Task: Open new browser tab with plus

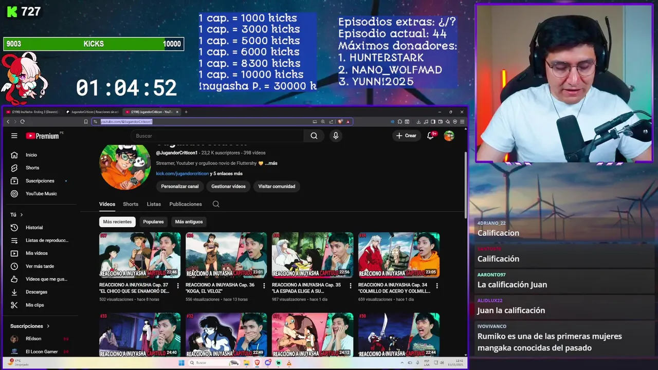Action: tap(186, 112)
